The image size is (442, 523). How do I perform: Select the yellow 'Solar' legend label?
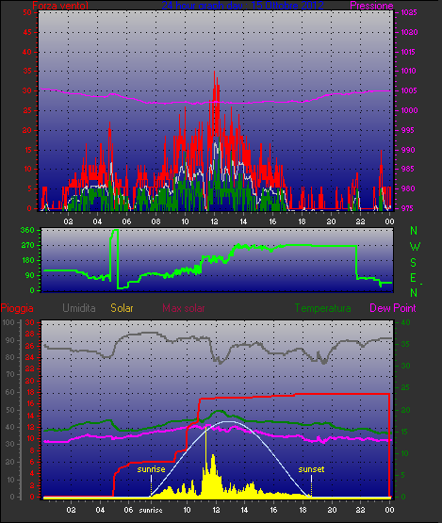point(122,308)
